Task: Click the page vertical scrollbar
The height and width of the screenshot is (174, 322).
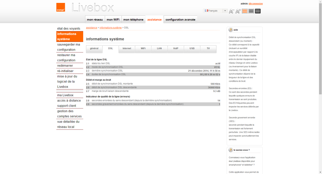Action: click(320, 49)
